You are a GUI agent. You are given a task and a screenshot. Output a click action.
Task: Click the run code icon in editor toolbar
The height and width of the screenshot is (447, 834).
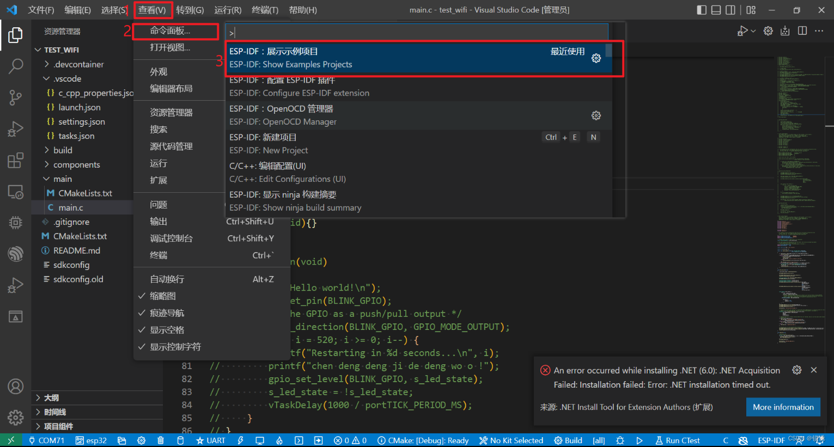[742, 31]
